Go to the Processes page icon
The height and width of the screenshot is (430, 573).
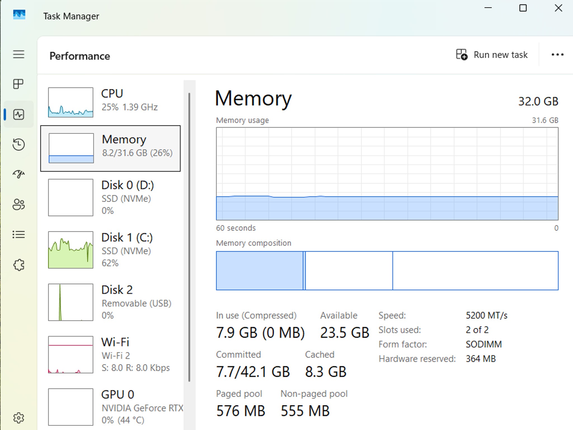coord(19,84)
